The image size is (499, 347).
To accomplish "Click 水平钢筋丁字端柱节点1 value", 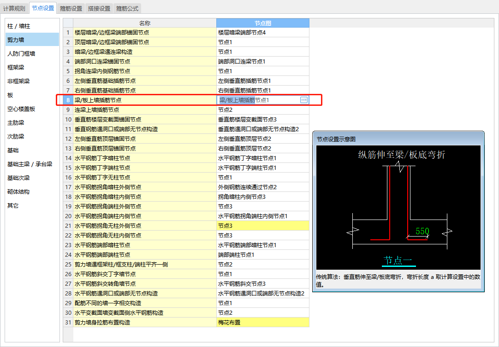I will coord(263,168).
